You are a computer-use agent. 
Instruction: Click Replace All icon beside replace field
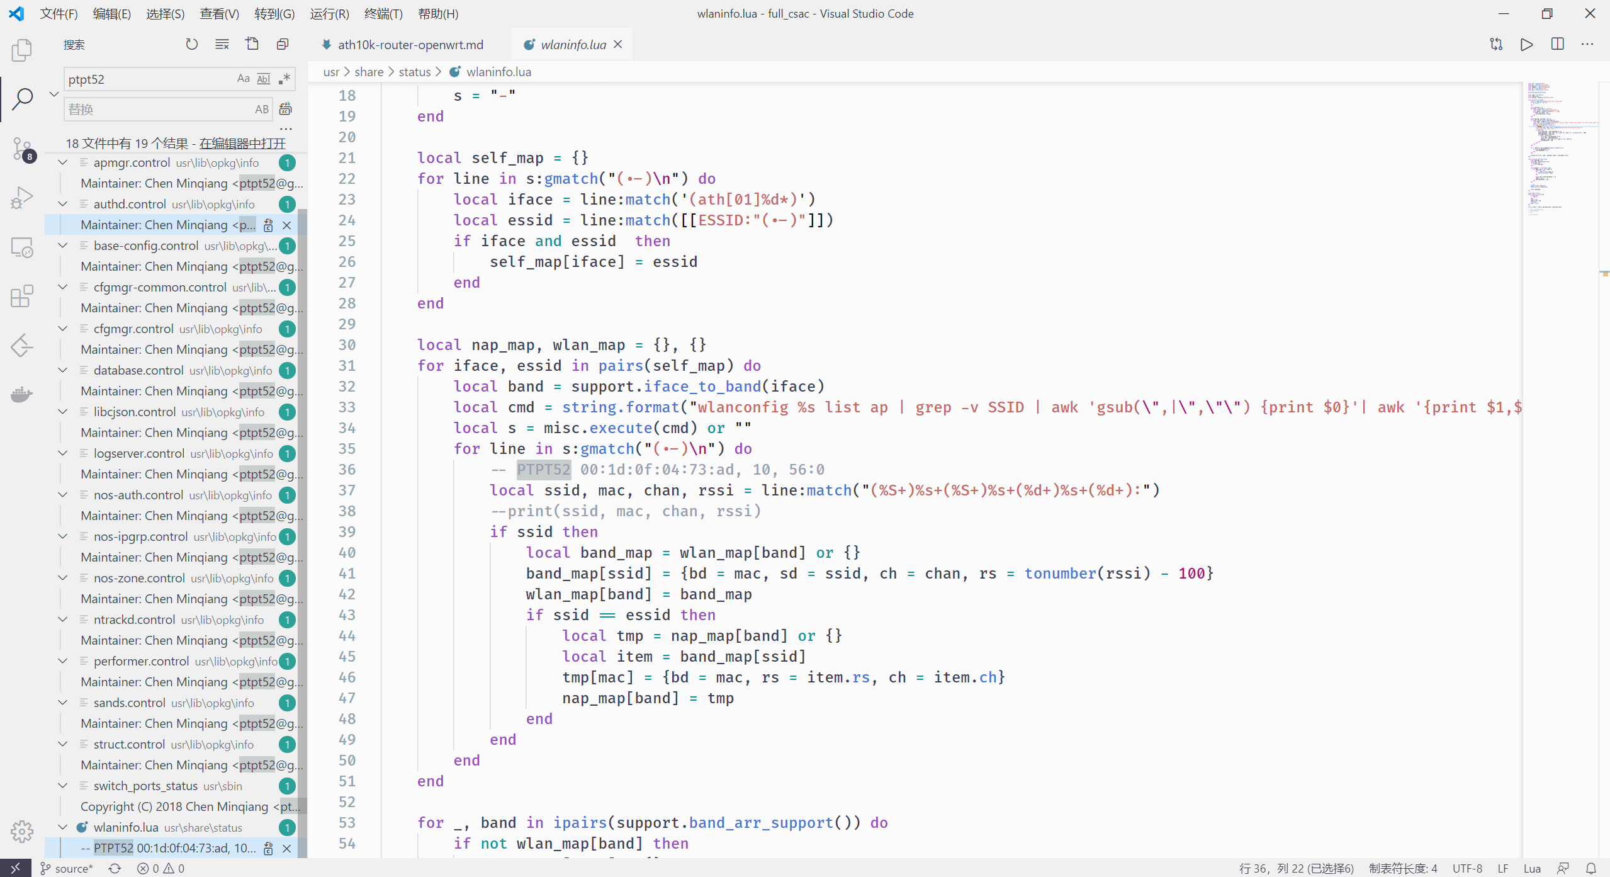tap(286, 109)
